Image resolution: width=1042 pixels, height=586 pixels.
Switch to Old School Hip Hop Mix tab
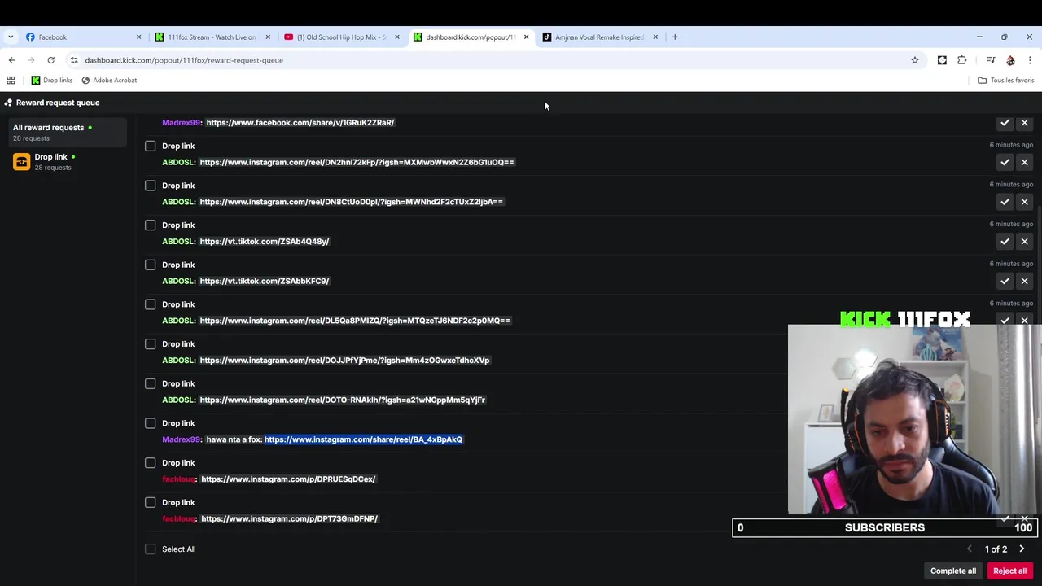(x=341, y=37)
